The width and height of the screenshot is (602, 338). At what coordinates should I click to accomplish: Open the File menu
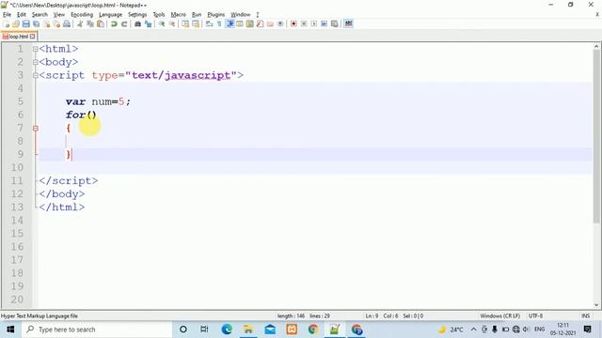[7, 15]
